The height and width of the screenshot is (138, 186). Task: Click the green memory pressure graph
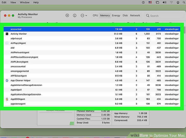point(72,123)
